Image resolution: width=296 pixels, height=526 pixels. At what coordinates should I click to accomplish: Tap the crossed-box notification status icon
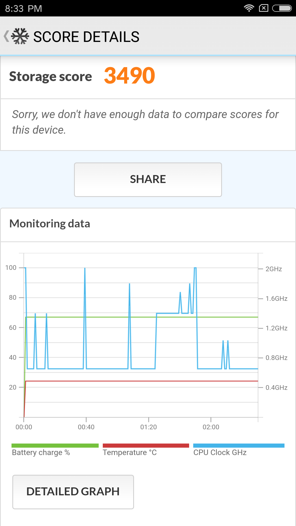(x=263, y=8)
